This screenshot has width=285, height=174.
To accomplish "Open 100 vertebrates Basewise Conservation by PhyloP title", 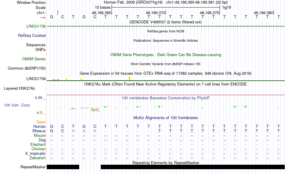I will click(x=166, y=98).
